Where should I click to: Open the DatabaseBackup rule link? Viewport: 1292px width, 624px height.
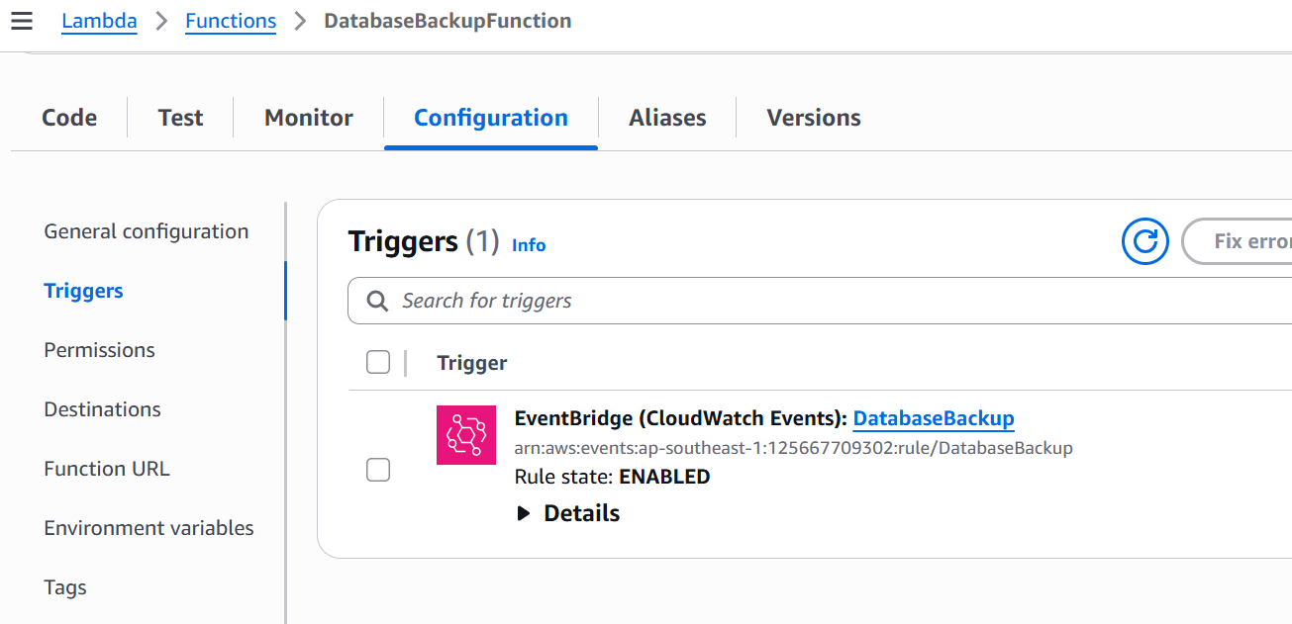tap(934, 418)
